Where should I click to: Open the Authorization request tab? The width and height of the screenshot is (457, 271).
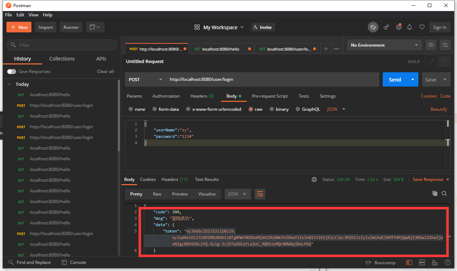coord(166,96)
